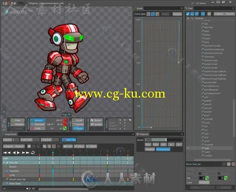
Task: Select the Scale transform tool
Action: [x=38, y=129]
